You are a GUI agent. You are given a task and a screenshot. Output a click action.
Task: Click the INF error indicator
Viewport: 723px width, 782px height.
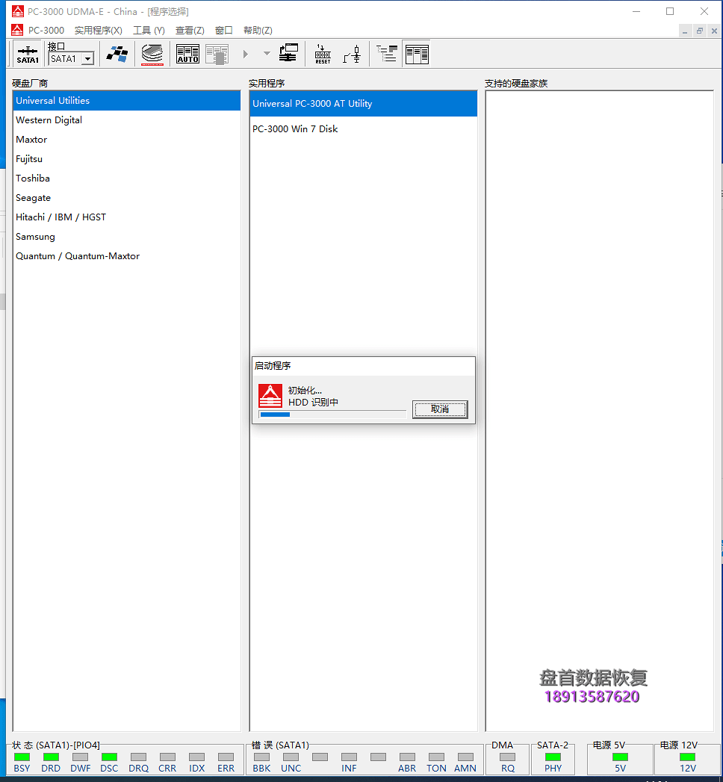coord(349,757)
